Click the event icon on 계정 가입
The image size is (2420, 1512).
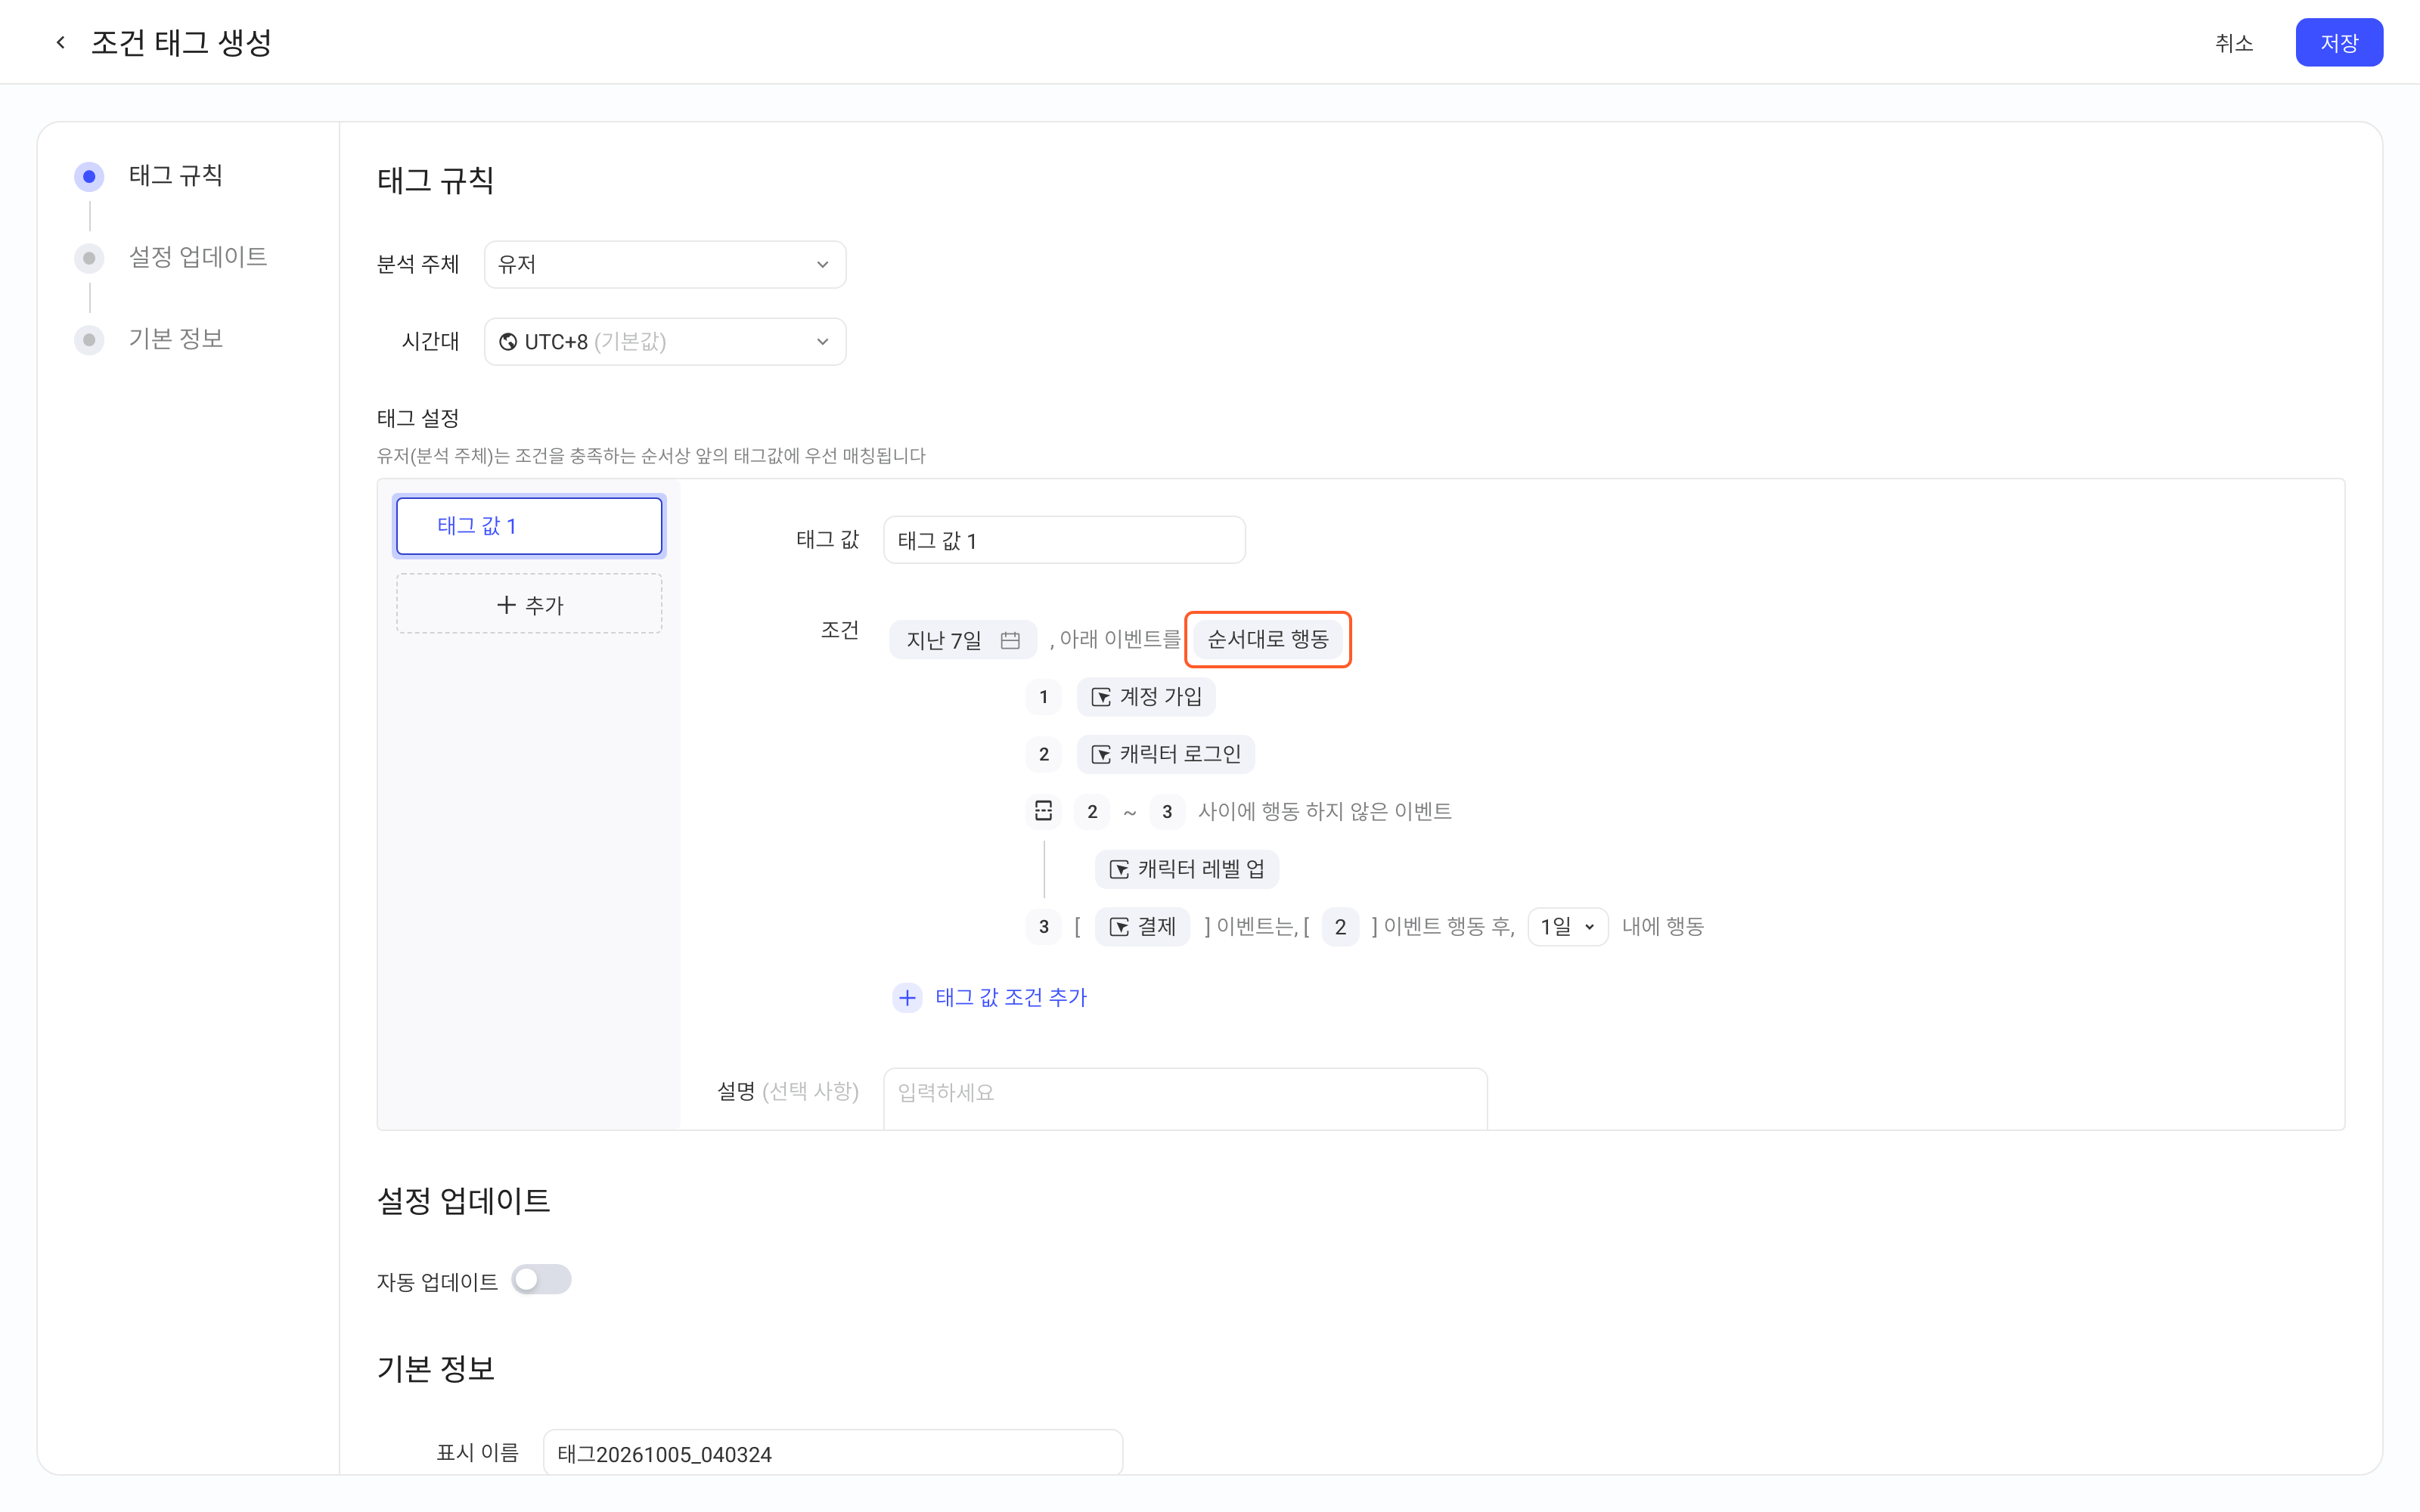pyautogui.click(x=1101, y=697)
